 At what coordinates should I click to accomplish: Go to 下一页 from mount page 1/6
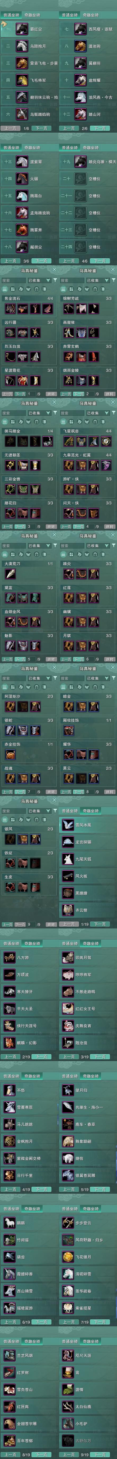click(x=41, y=129)
